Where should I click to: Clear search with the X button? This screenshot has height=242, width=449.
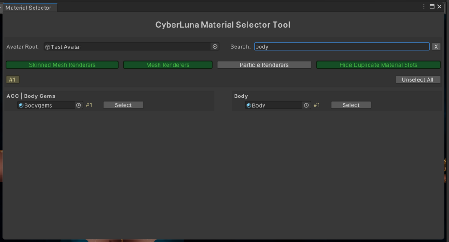[x=436, y=46]
